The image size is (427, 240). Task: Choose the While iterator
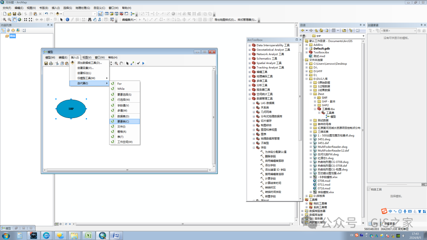pyautogui.click(x=125, y=89)
